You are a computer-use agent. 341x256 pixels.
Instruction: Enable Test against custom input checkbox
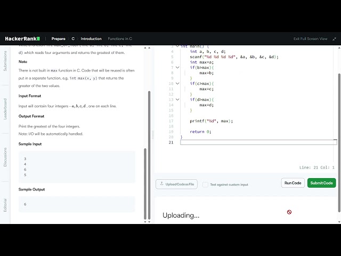205,185
